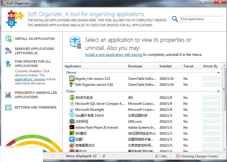Open Undoing Changes Center text
The width and height of the screenshot is (227, 162).
200,156
